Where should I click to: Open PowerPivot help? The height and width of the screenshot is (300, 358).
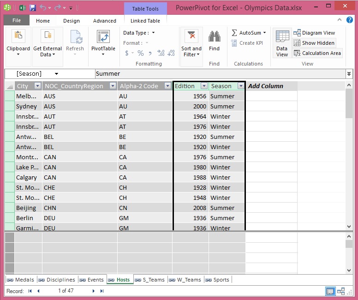point(350,20)
